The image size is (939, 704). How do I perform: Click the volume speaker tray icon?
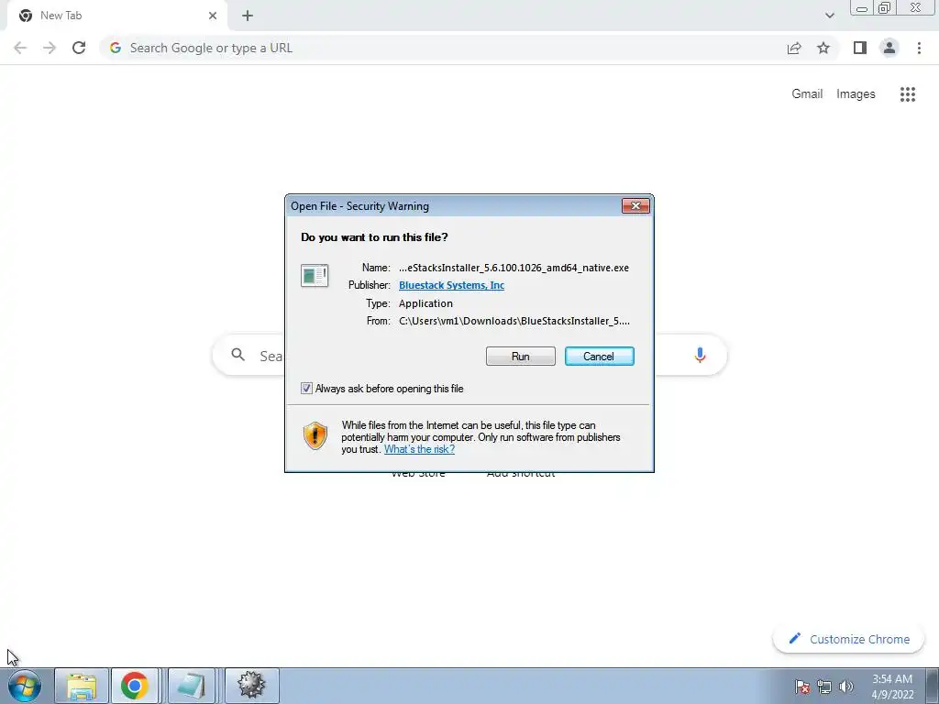pos(845,687)
